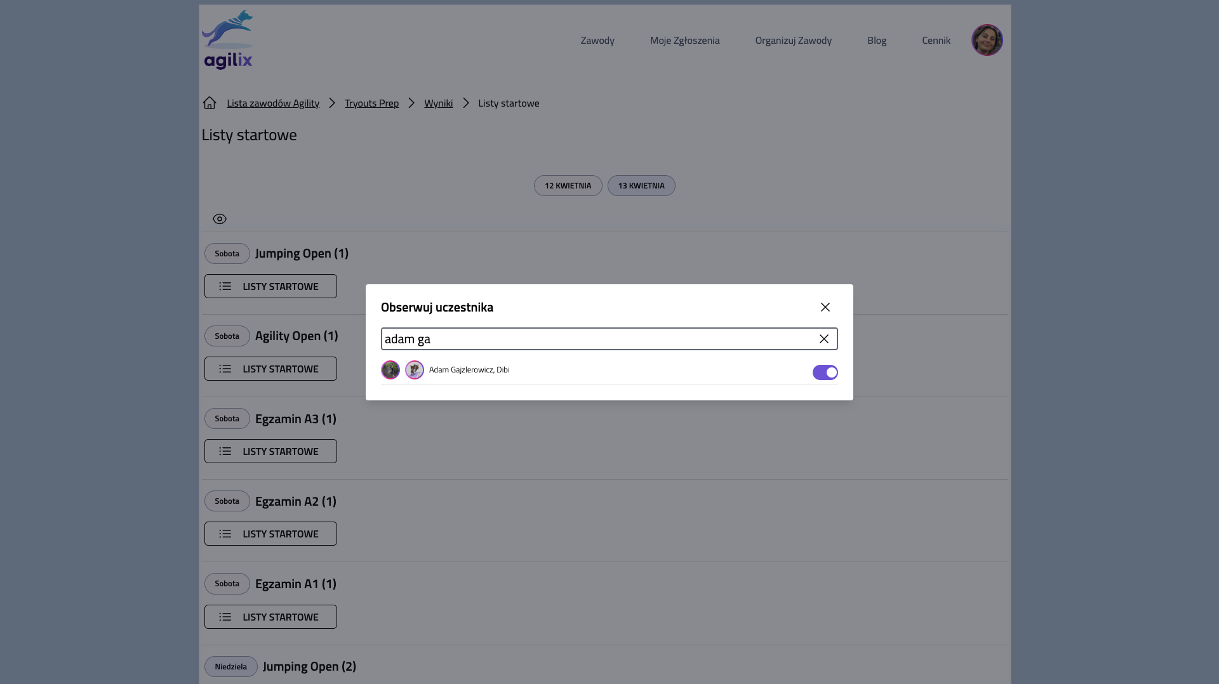Click the Jumping Open (2) heading
Image resolution: width=1219 pixels, height=684 pixels.
pyautogui.click(x=309, y=667)
